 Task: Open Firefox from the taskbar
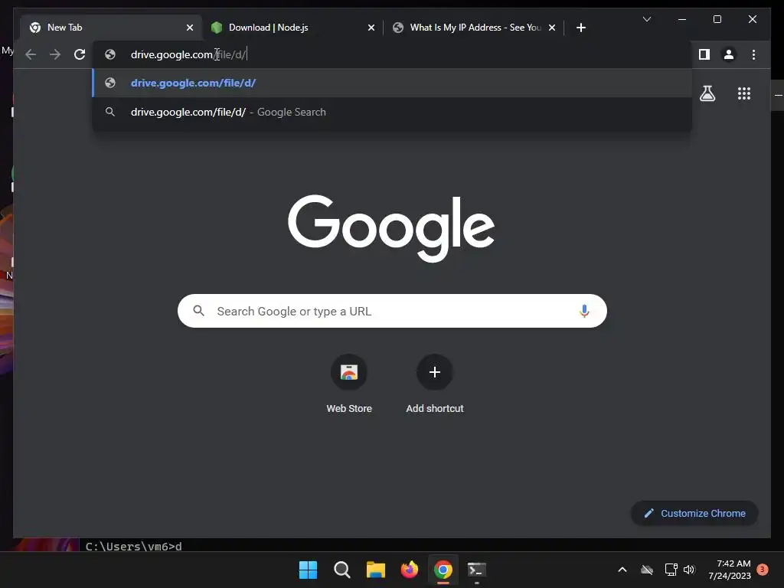click(x=410, y=570)
